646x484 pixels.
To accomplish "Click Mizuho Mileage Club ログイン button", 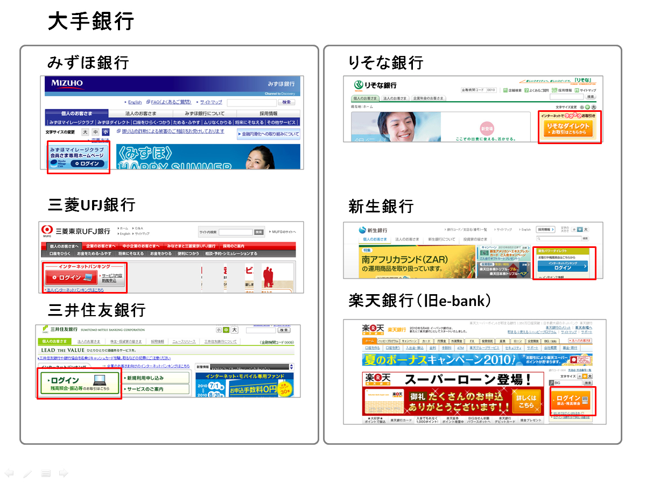I will (x=87, y=163).
